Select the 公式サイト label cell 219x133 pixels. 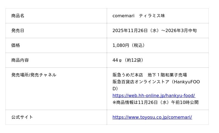point(22,117)
